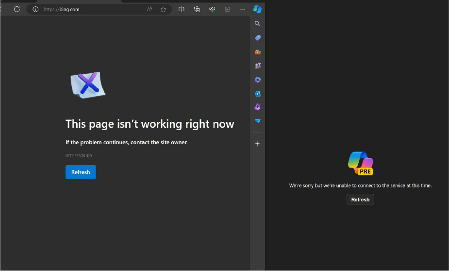Image resolution: width=449 pixels, height=271 pixels.
Task: Open the Tools briefcase icon in sidebar
Action: pos(258,51)
